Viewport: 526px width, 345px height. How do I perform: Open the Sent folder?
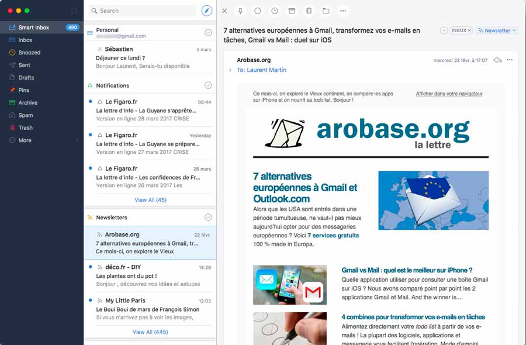coord(24,65)
